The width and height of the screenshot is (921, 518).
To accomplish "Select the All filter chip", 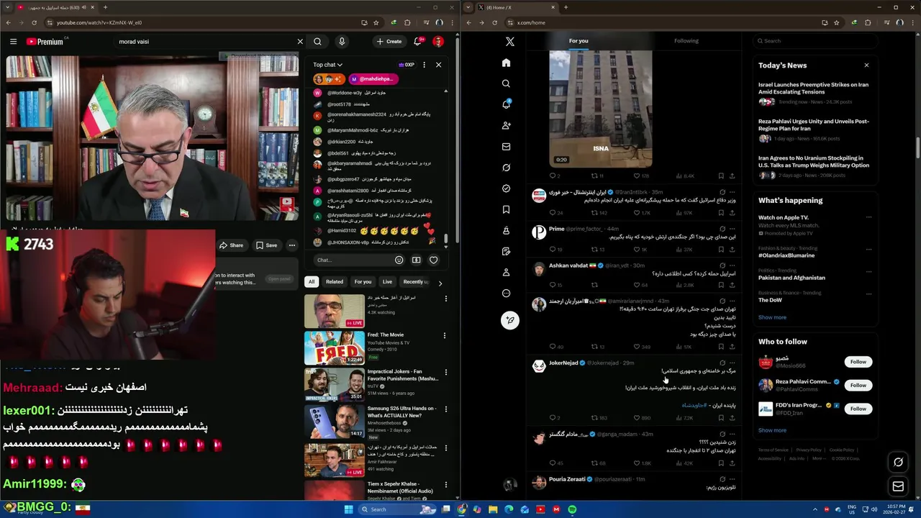I will pos(312,282).
